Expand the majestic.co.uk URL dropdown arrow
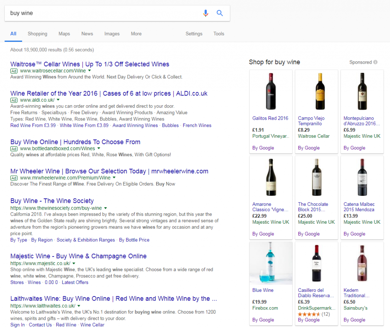 tap(74, 263)
